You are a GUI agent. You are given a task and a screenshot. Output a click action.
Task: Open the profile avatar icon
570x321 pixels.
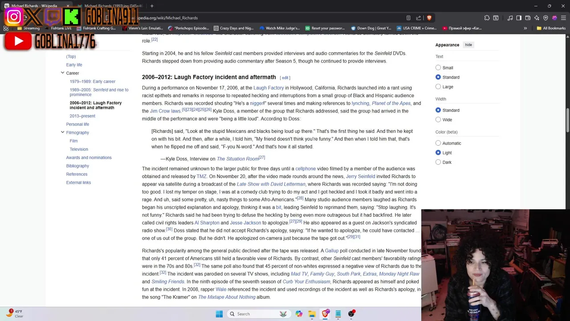pyautogui.click(x=554, y=18)
